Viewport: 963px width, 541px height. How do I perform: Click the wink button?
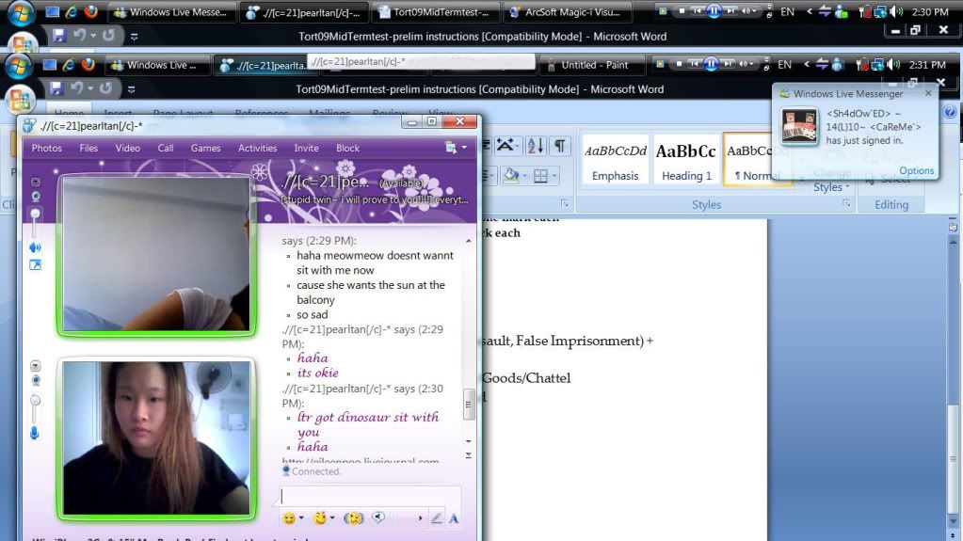(x=319, y=518)
